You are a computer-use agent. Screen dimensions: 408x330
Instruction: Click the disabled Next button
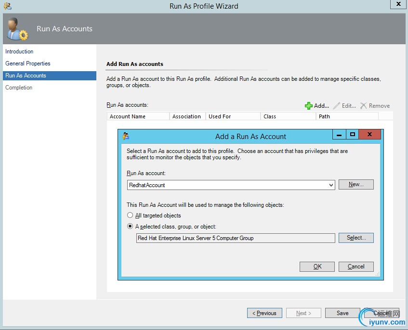[303, 313]
